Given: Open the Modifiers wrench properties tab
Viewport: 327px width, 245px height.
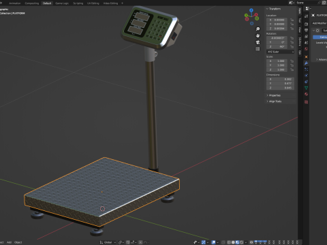Looking at the screenshot, I should coord(307,63).
